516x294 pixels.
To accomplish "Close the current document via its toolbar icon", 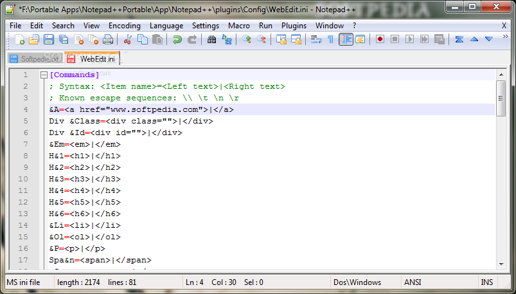I will (x=78, y=39).
